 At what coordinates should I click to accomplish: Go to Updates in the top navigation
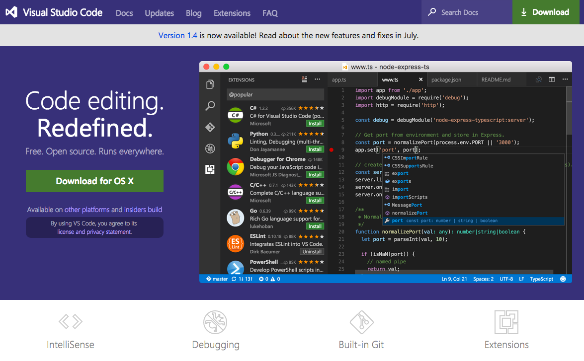[160, 13]
